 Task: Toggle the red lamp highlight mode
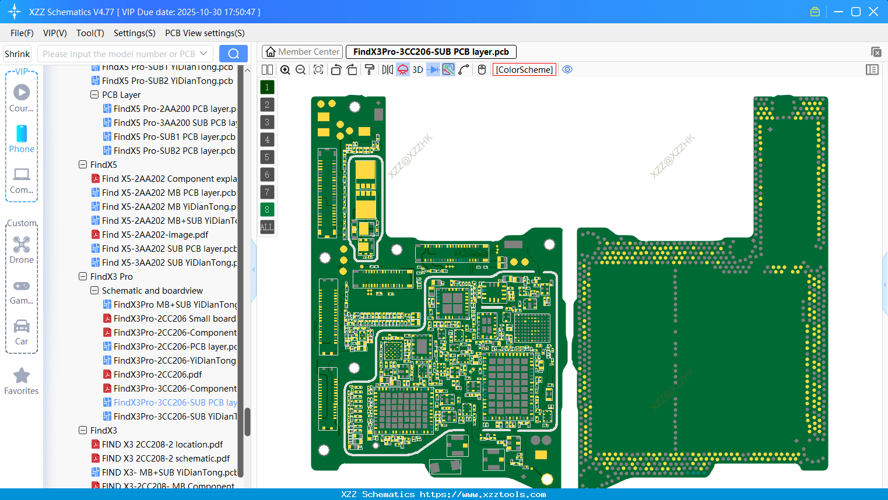(x=402, y=69)
